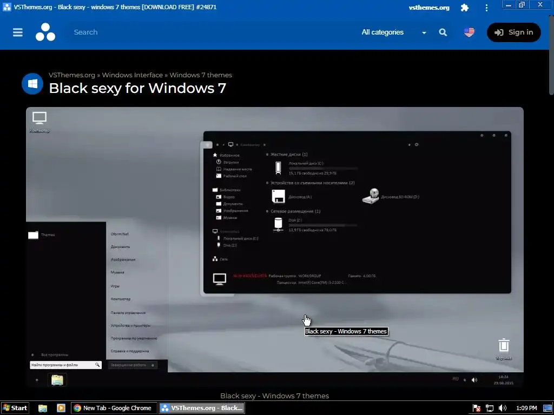Select the VSThemes.org taskbar window button
554x415 pixels.
click(x=202, y=408)
